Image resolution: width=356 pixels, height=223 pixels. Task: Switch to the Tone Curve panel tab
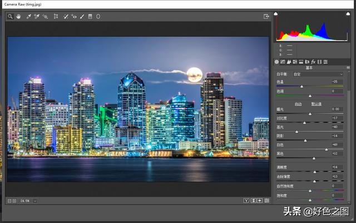click(283, 61)
